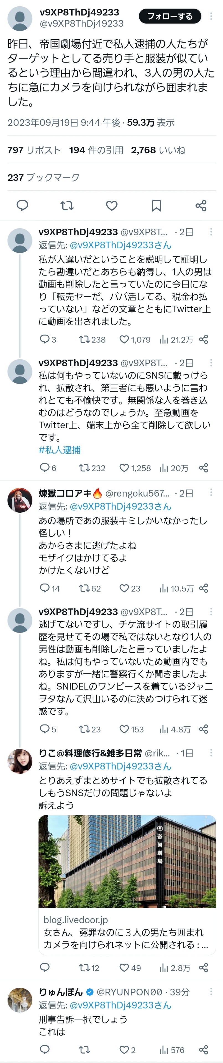Open 煉獄コロアキ's profile avatar

pyautogui.click(x=20, y=500)
